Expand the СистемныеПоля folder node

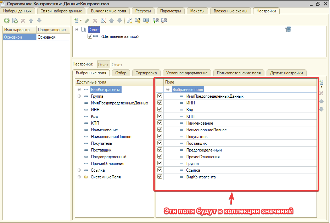point(79,177)
